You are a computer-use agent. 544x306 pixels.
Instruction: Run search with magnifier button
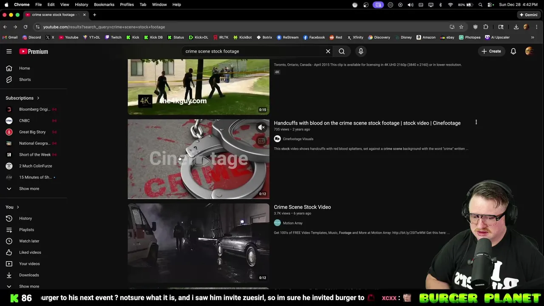coord(342,51)
